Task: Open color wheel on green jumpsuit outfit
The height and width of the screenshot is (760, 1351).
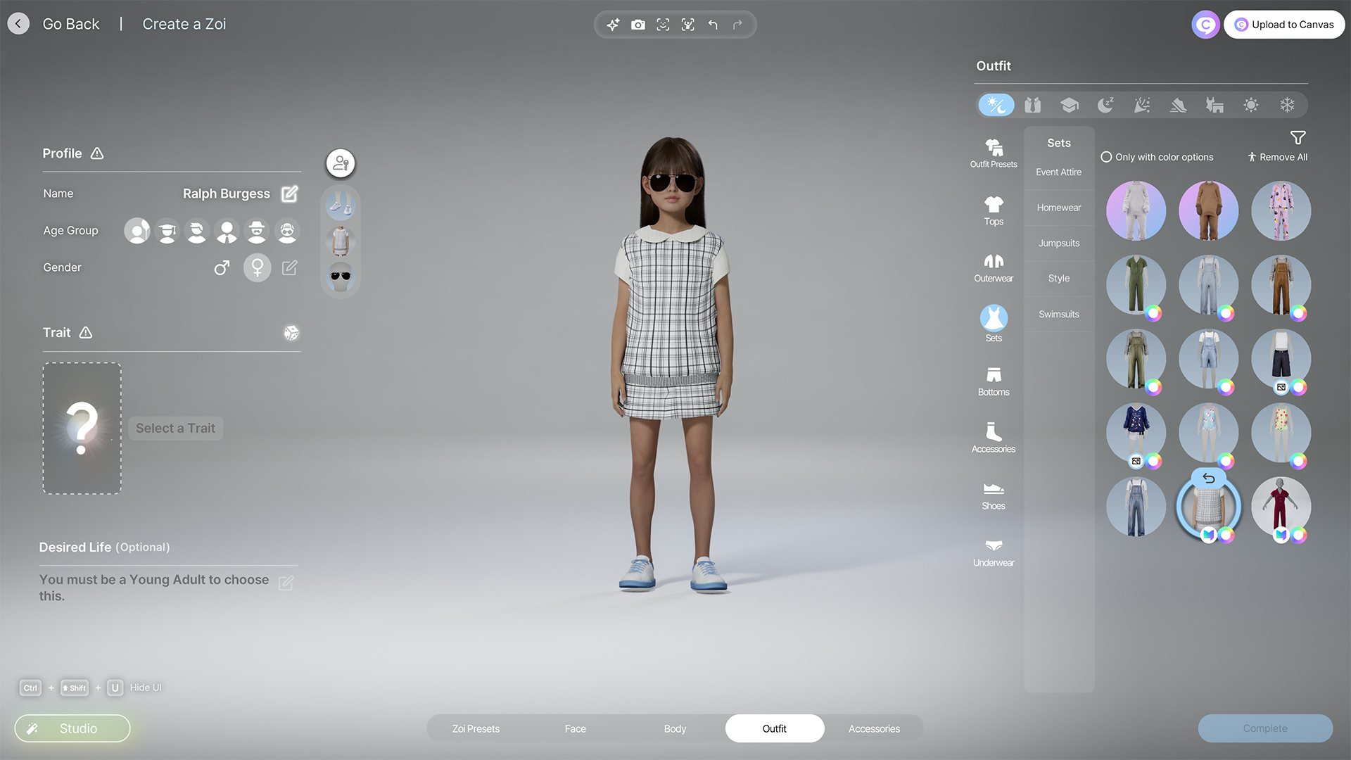Action: pos(1153,313)
